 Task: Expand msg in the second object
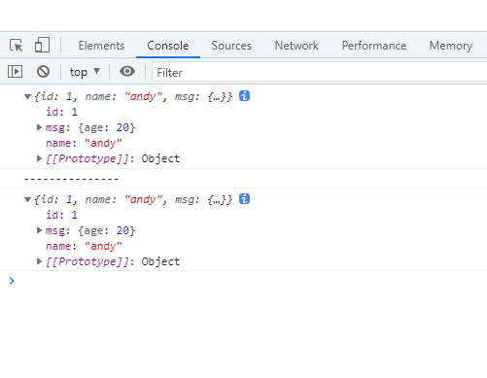tap(39, 230)
